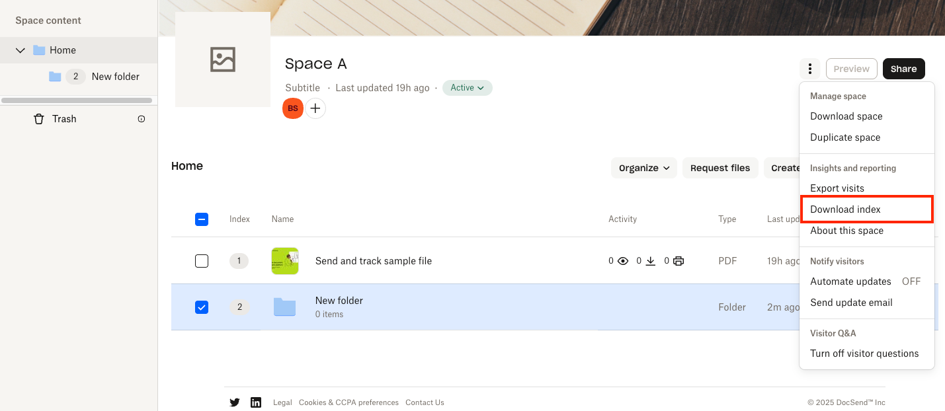Click the three-dot more options button

pos(809,69)
